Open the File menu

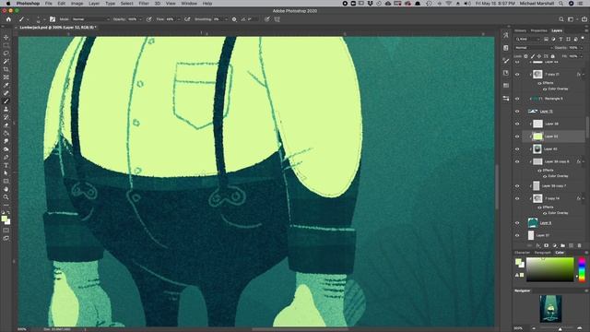click(x=49, y=4)
